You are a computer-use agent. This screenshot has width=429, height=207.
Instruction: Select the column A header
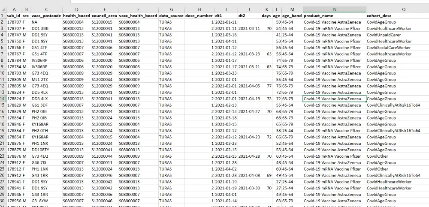pos(14,9)
